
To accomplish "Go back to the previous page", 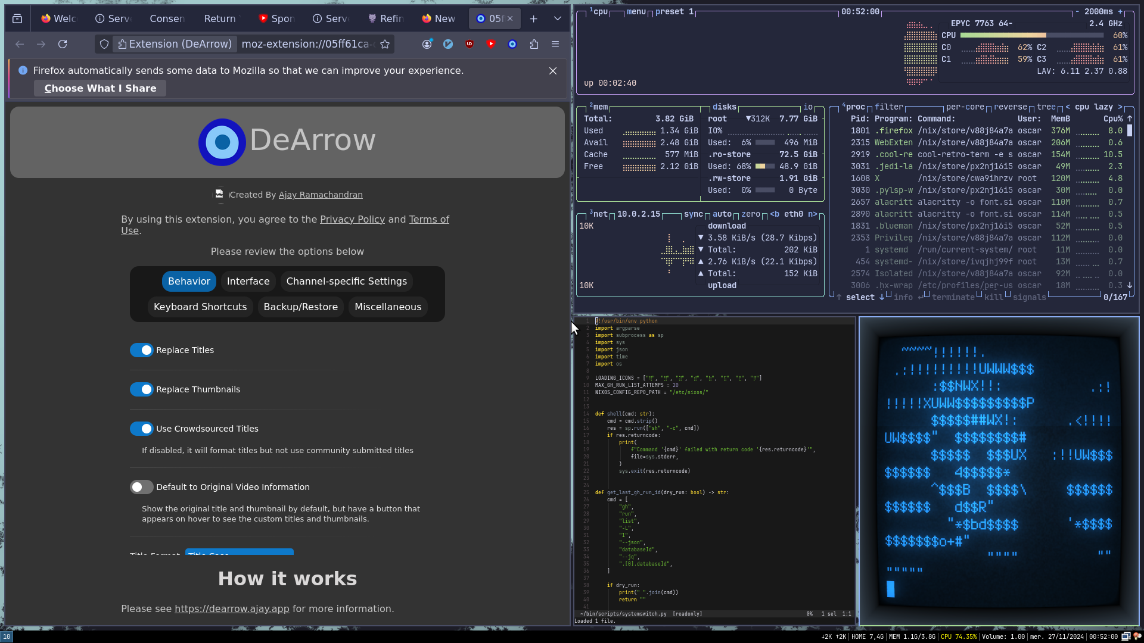I will tap(20, 44).
